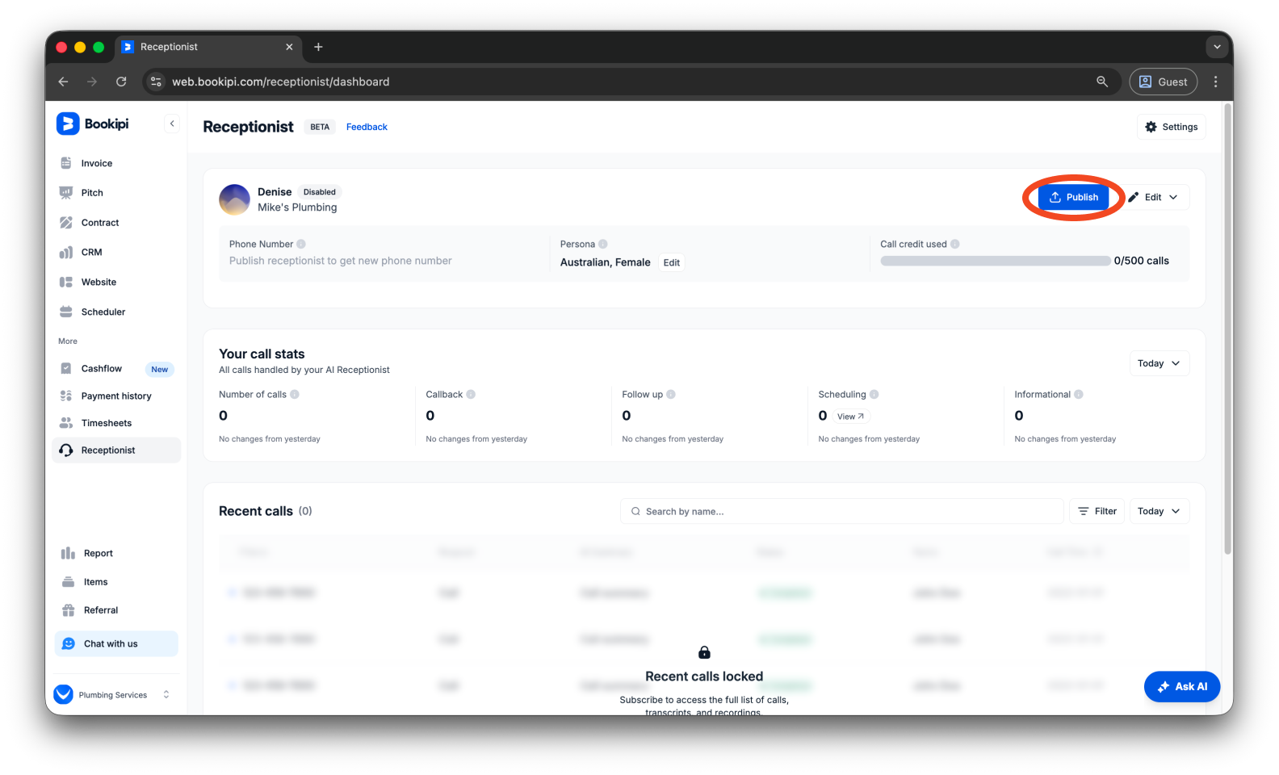Viewport: 1279px width, 775px height.
Task: Open receptionist Settings
Action: [1171, 127]
